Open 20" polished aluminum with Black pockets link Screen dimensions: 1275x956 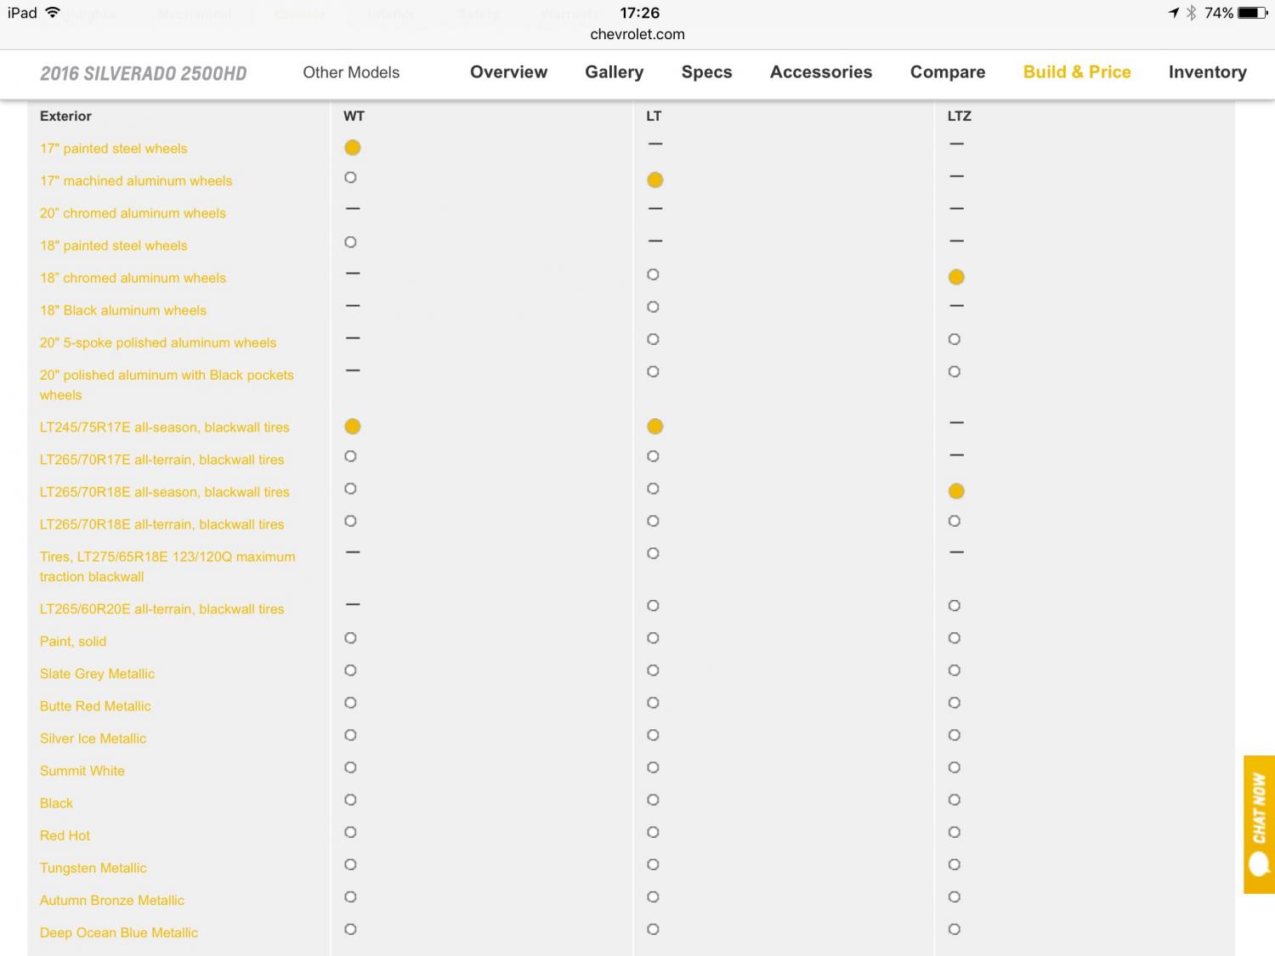[x=167, y=385]
